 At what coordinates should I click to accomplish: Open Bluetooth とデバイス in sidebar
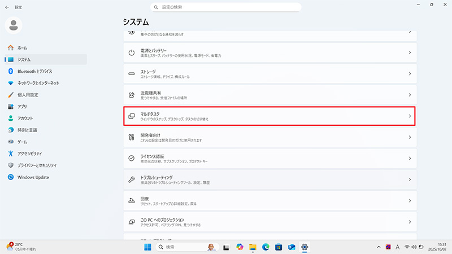point(34,71)
